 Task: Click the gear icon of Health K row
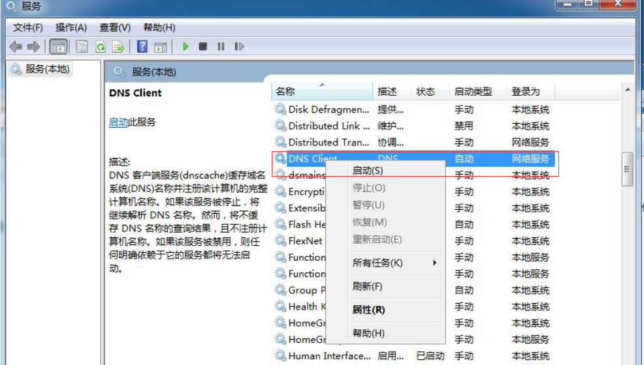280,306
